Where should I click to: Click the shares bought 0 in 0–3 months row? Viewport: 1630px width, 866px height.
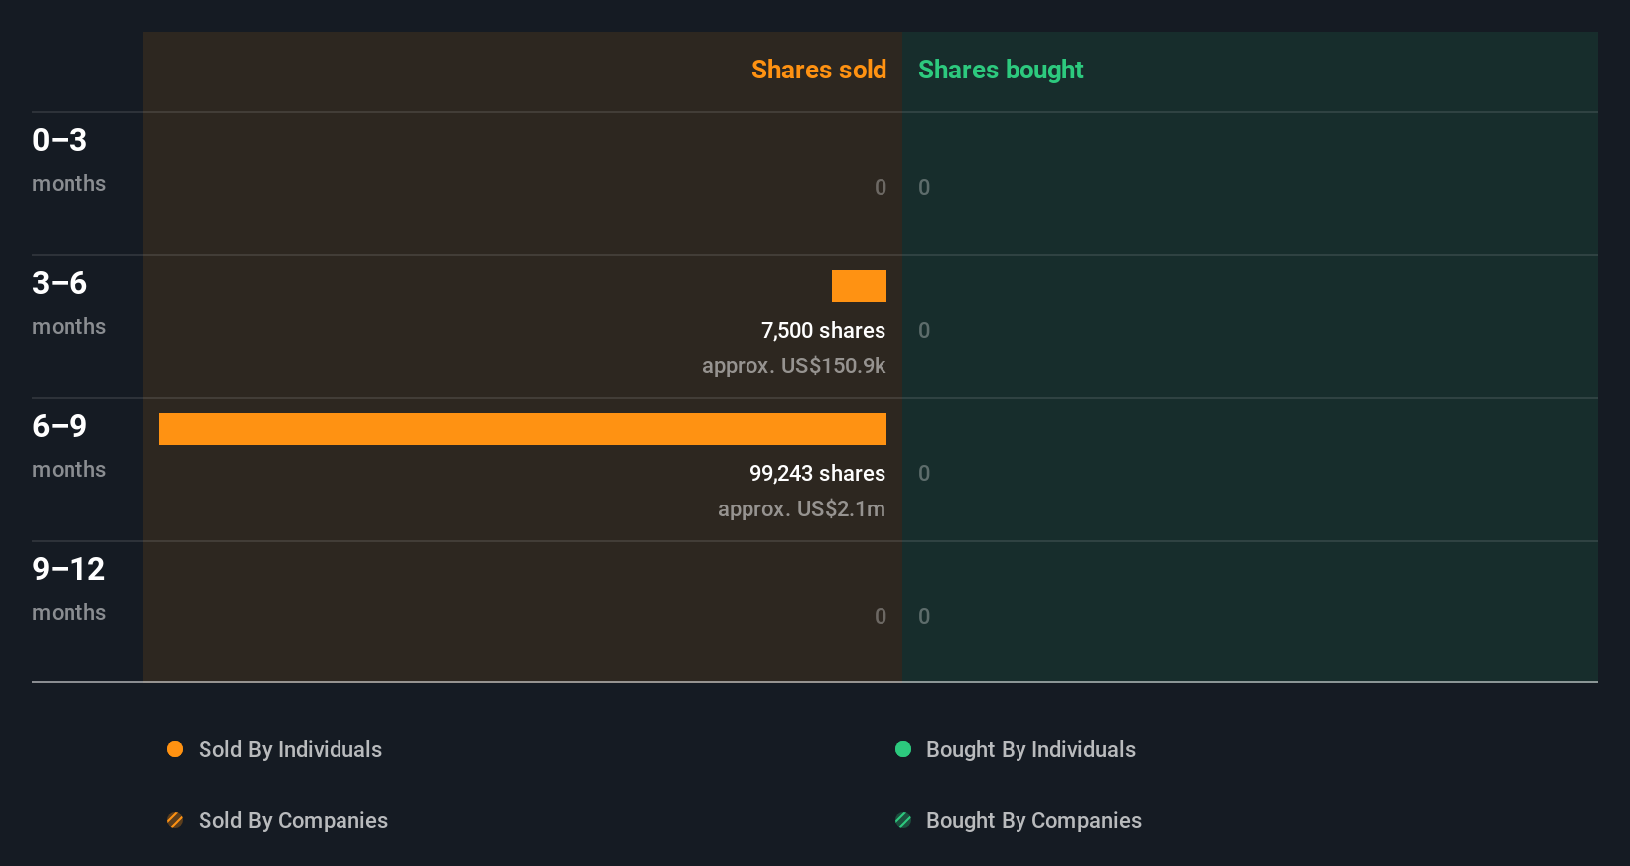(x=924, y=187)
